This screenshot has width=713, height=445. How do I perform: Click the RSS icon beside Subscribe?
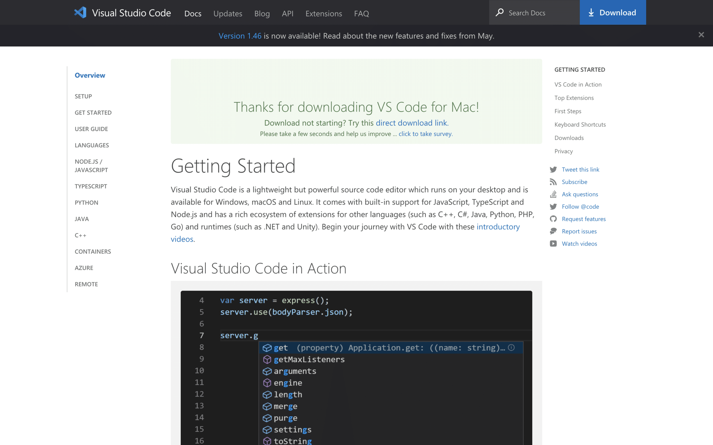(x=554, y=182)
